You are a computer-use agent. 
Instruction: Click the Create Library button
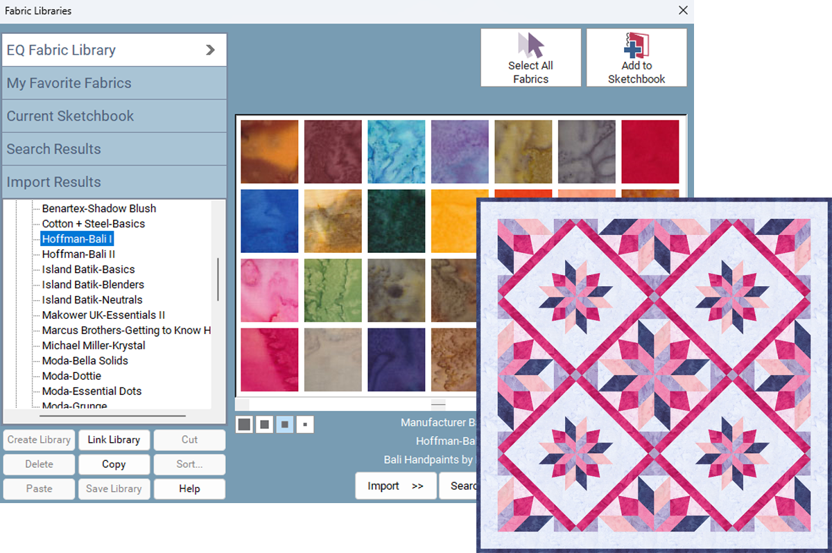pyautogui.click(x=39, y=440)
